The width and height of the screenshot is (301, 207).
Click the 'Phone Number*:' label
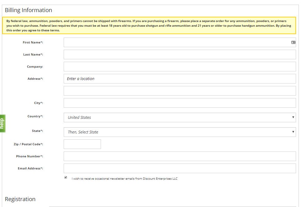coord(30,156)
